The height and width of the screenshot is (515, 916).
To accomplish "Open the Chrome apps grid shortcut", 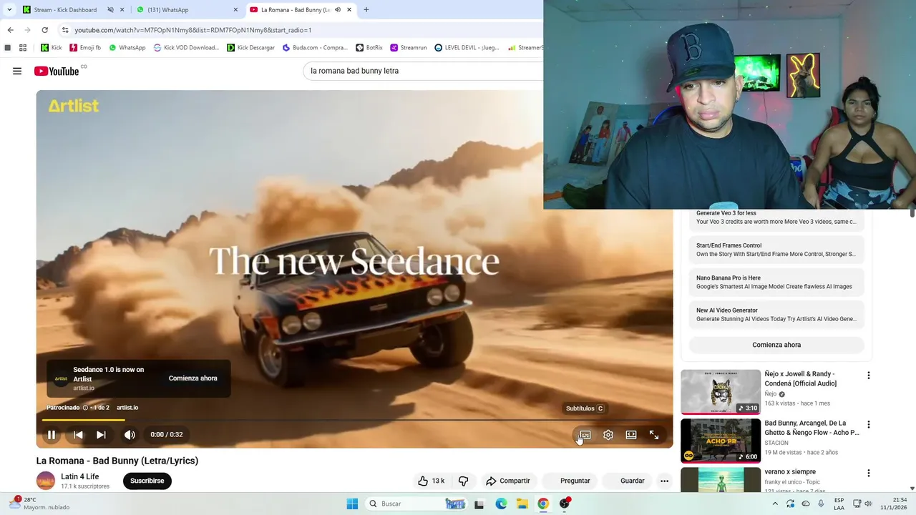I will tap(23, 48).
